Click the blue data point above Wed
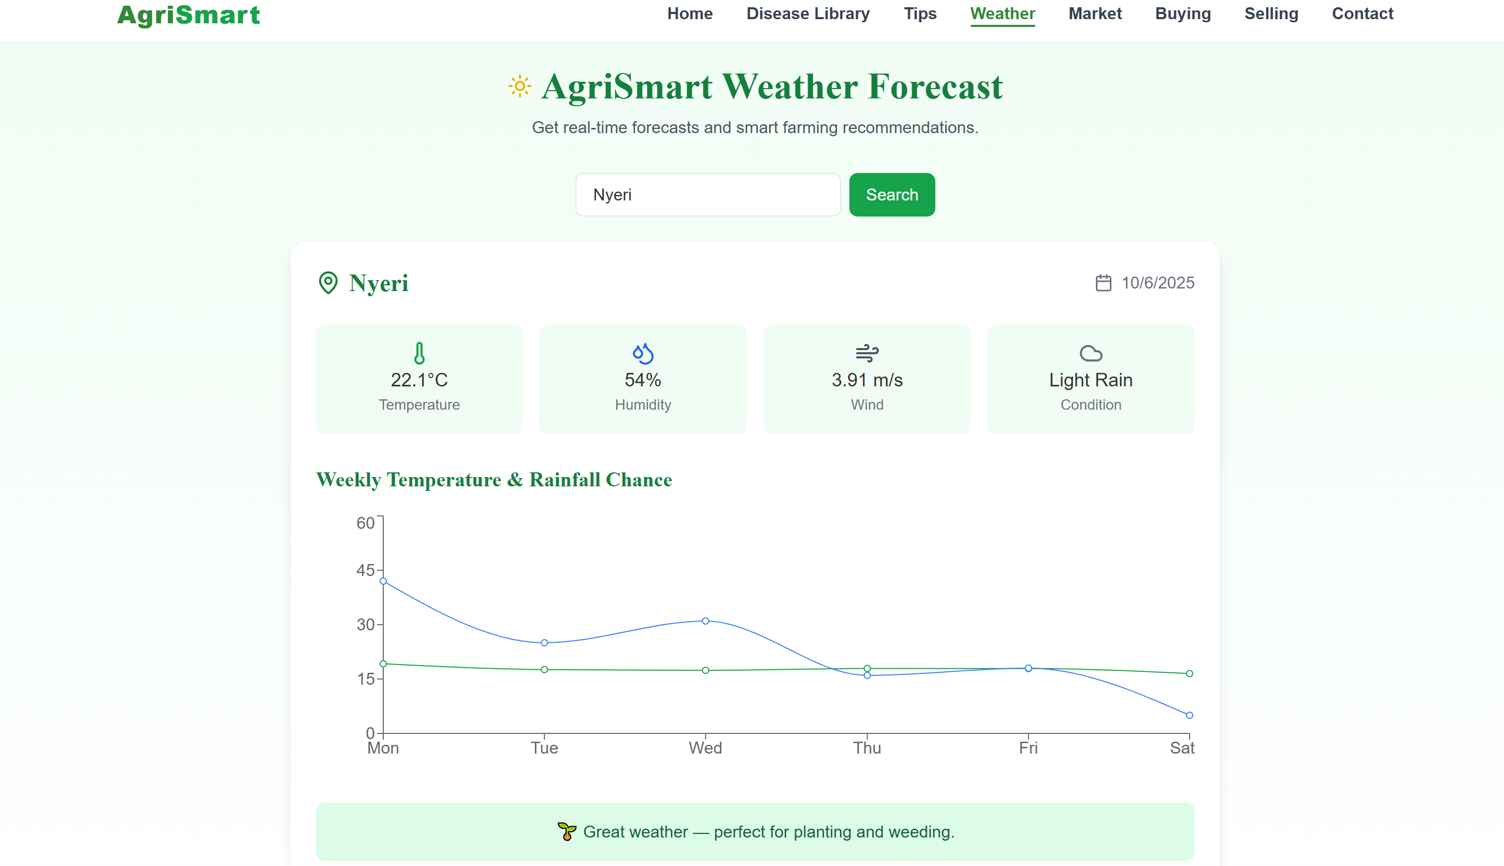The width and height of the screenshot is (1504, 866). [x=705, y=621]
